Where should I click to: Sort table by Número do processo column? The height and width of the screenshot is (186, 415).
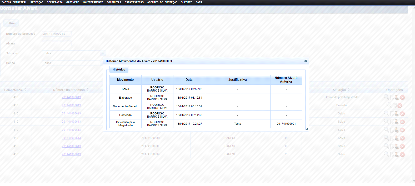pyautogui.click(x=71, y=90)
